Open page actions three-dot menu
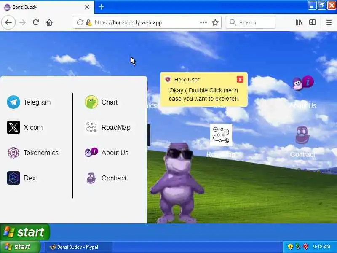The image size is (337, 253). [203, 22]
